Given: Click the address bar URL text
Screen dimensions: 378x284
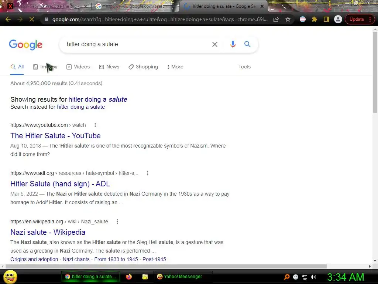Looking at the screenshot, I should (160, 19).
